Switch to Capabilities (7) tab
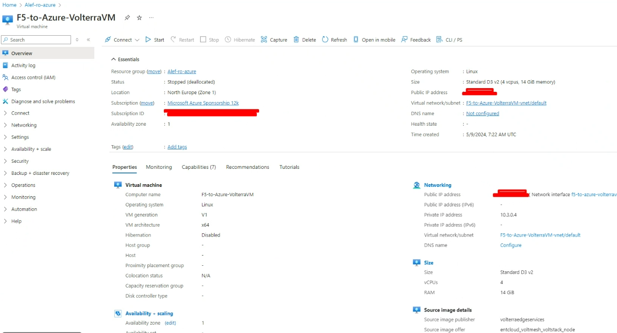Viewport: 617px width, 333px height. click(199, 167)
